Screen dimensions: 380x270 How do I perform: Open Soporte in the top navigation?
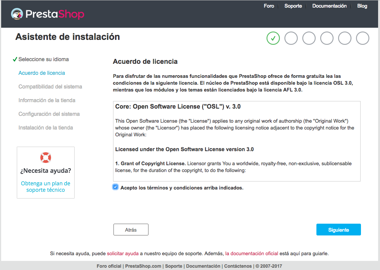pos(293,6)
